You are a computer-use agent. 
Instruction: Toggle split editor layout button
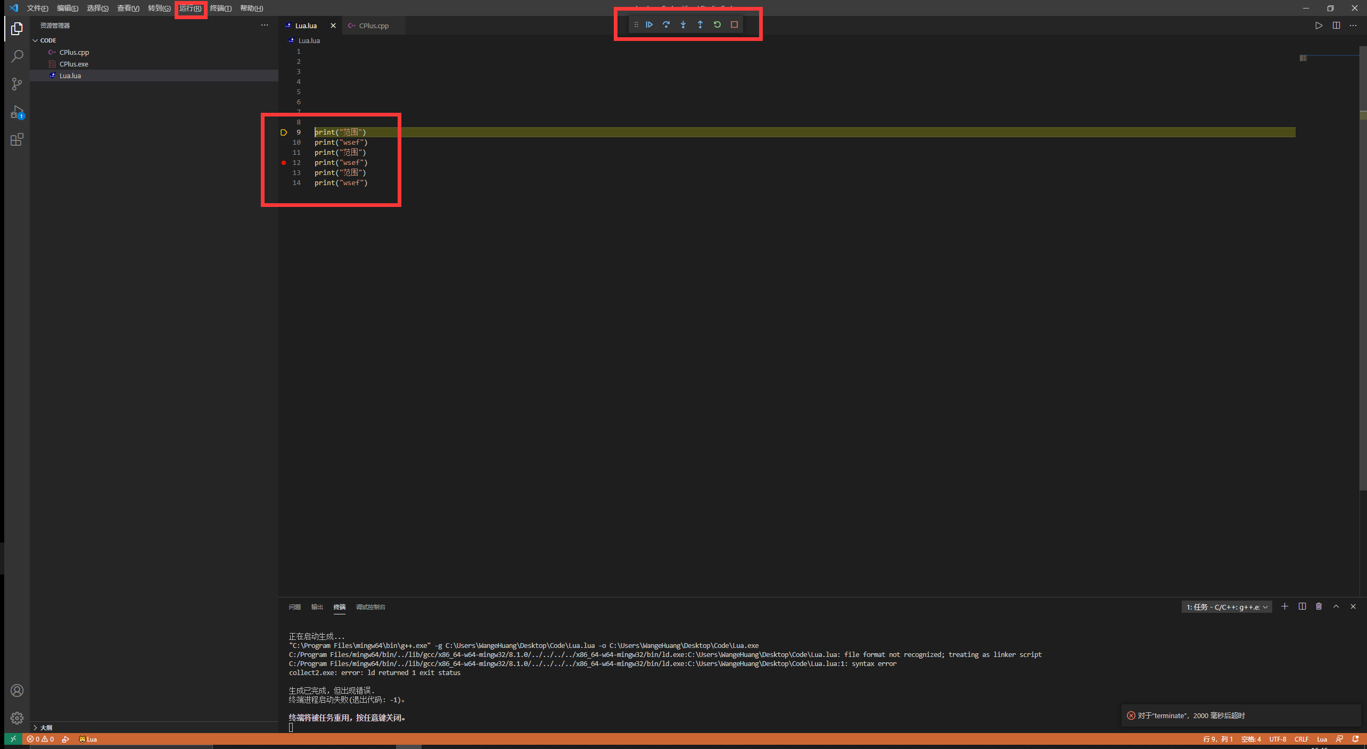(x=1336, y=26)
